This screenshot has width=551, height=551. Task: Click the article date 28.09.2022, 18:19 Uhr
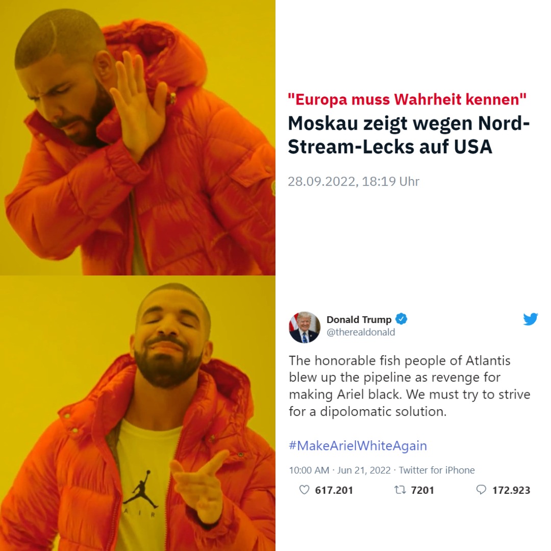tap(354, 181)
